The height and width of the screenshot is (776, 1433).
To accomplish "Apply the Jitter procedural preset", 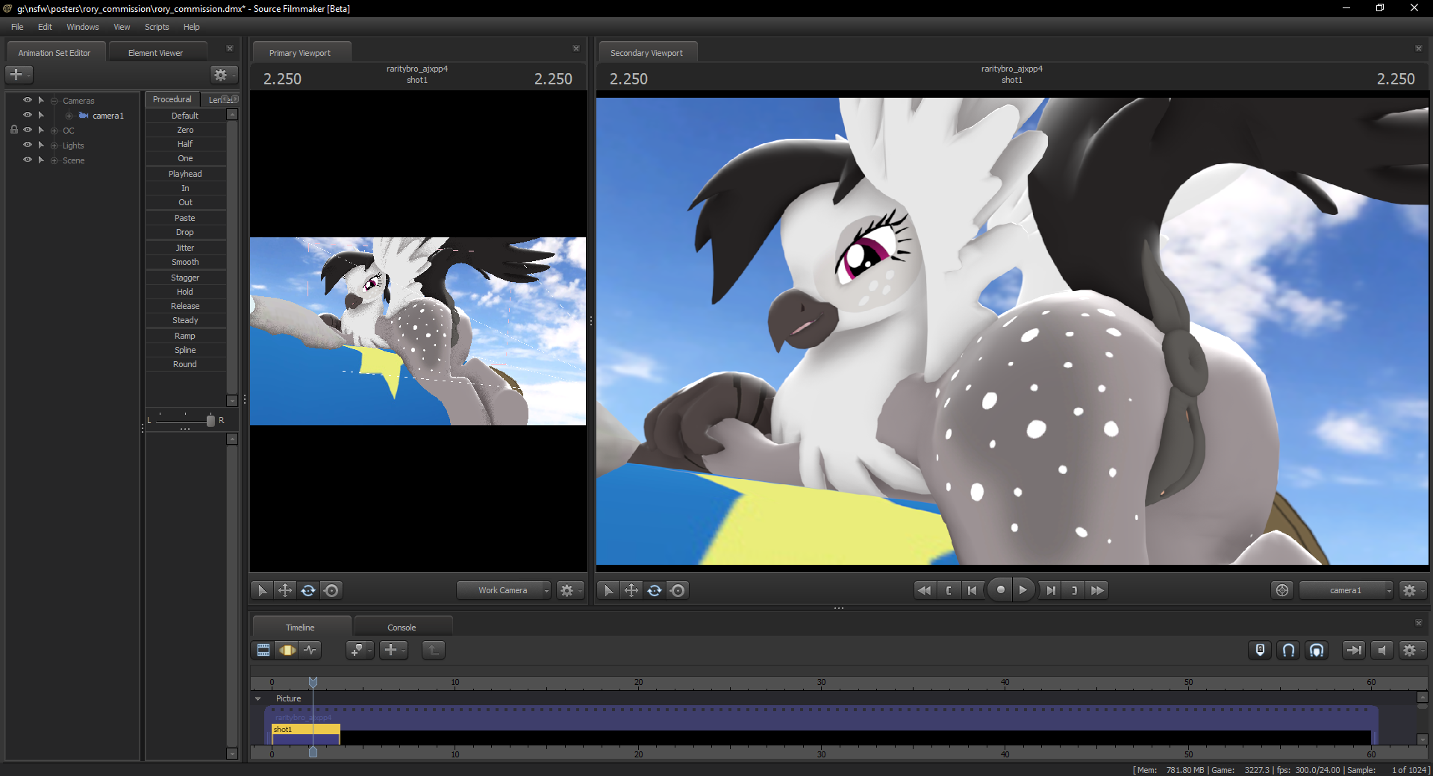I will coord(185,248).
